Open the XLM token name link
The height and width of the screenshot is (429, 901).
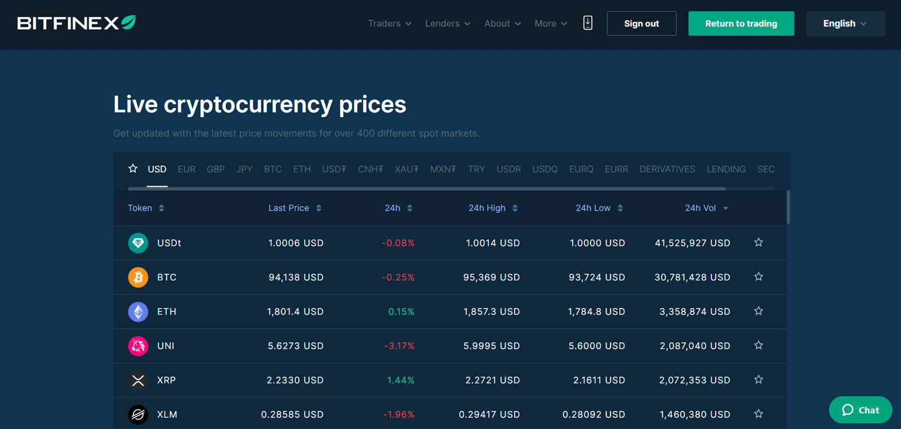pos(167,414)
